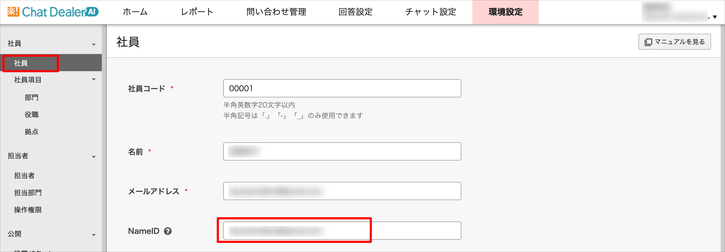The image size is (725, 252).
Task: Go to the ホーム tab
Action: pos(135,12)
